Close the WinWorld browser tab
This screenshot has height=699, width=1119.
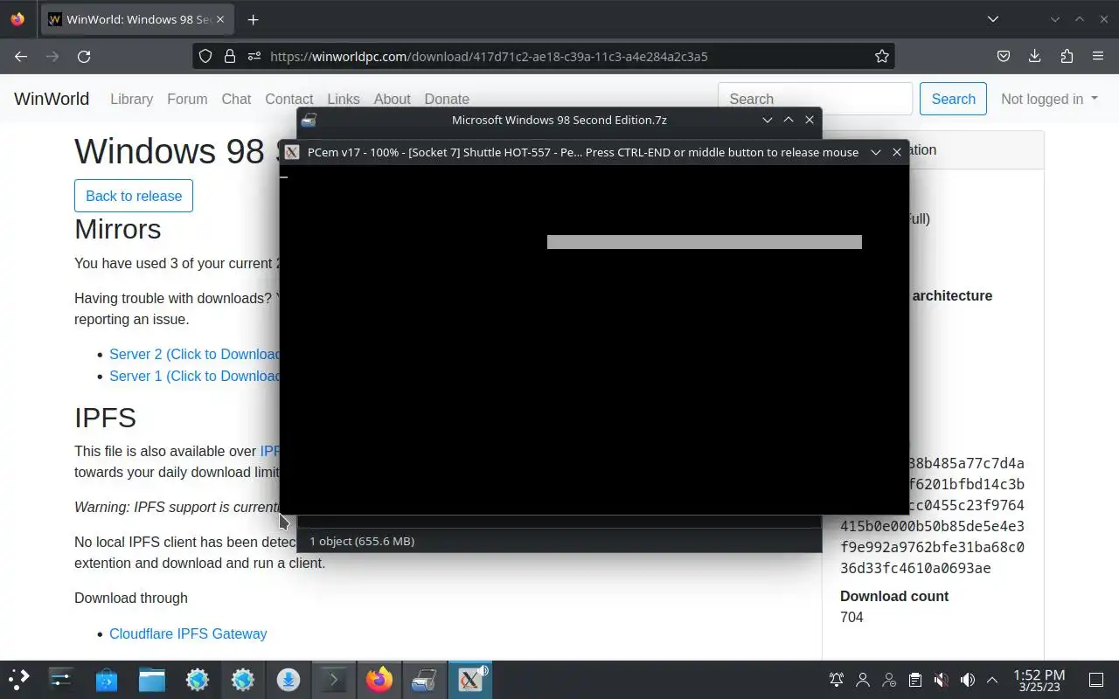pyautogui.click(x=222, y=19)
